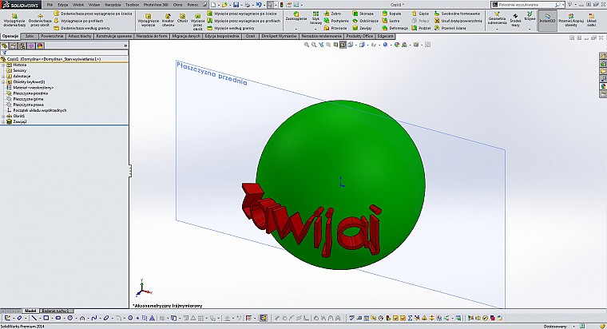Open the DisplayManager panel tab
607x329 pixels.
click(40, 46)
